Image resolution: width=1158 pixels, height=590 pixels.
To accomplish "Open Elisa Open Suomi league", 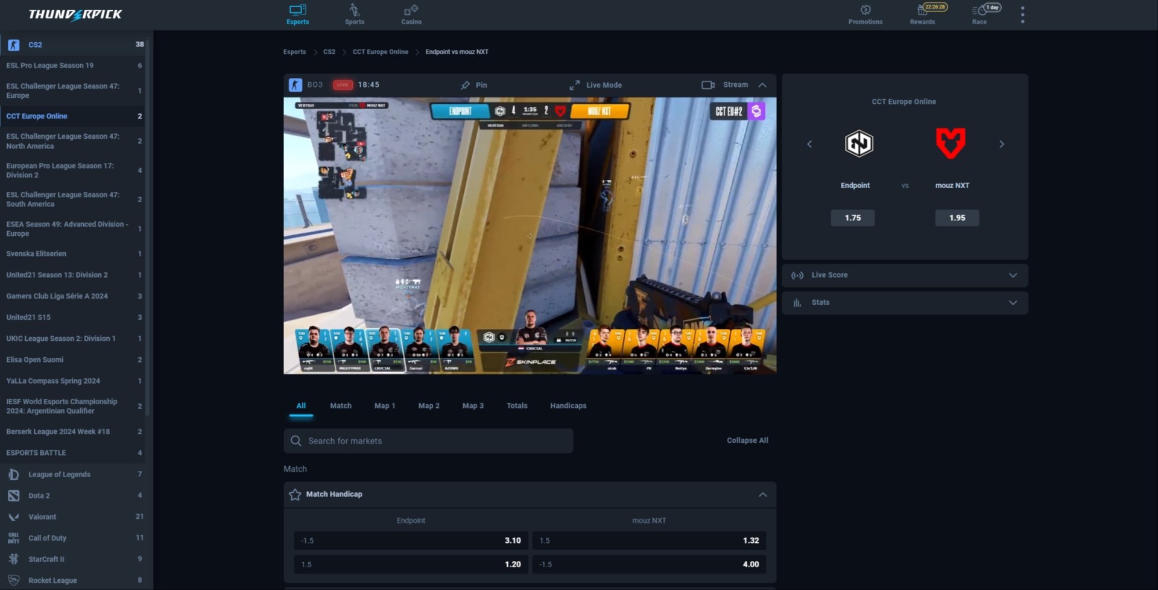I will click(72, 360).
